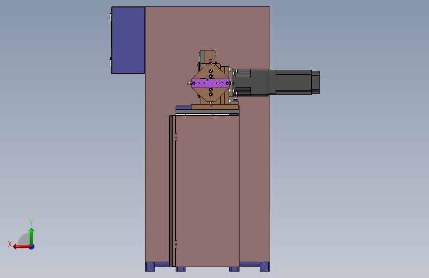Select the brown diamond-shaped fixture plate
429x278 pixels.
click(210, 83)
